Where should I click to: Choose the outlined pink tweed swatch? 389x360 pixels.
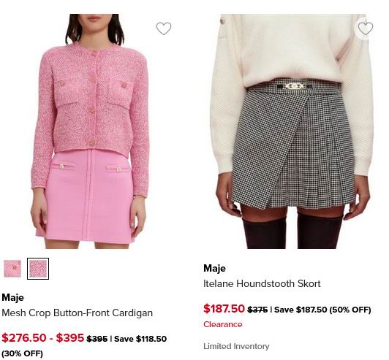(38, 269)
